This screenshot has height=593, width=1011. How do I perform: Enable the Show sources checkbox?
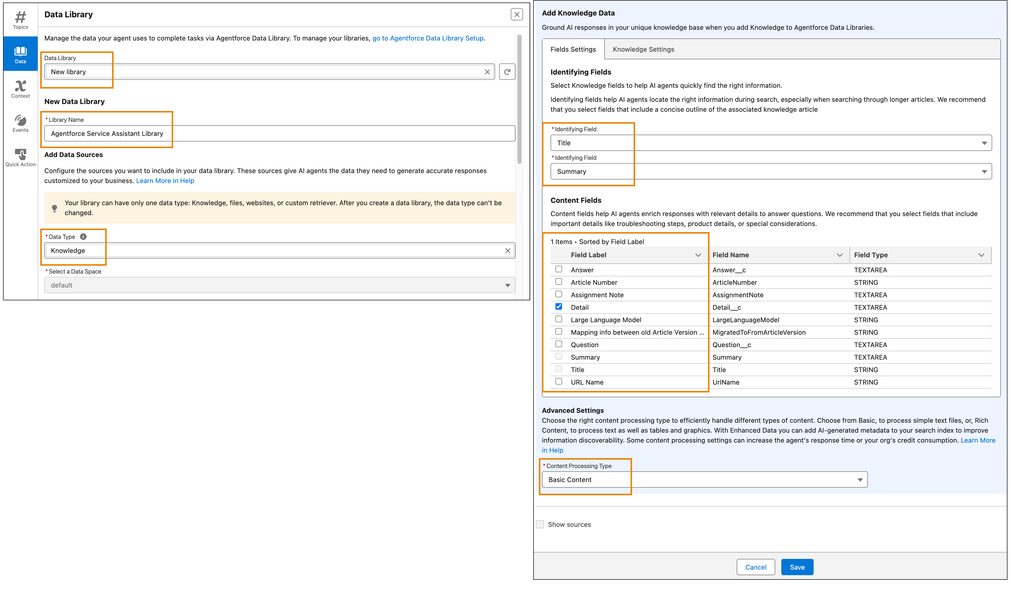[x=540, y=525]
